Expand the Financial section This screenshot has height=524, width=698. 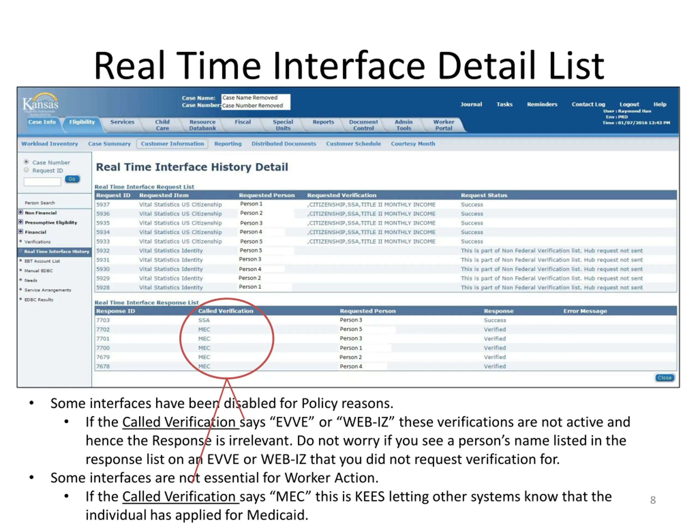click(x=21, y=231)
